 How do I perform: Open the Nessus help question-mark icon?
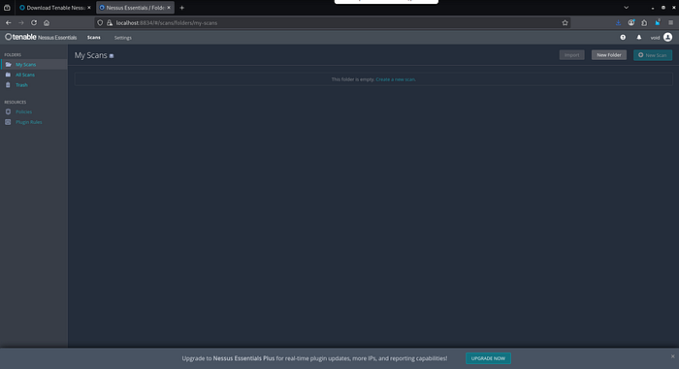[623, 38]
